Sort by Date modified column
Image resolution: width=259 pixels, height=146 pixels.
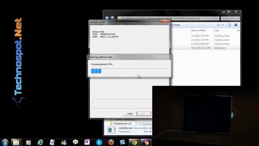point(198,30)
